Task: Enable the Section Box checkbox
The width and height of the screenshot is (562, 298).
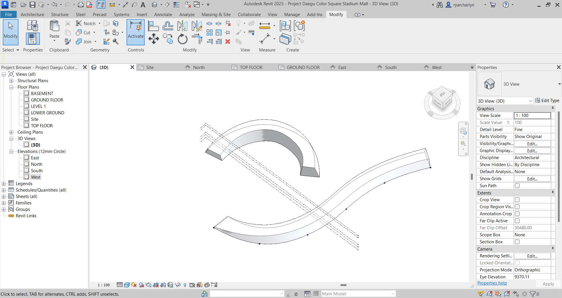Action: pyautogui.click(x=517, y=242)
